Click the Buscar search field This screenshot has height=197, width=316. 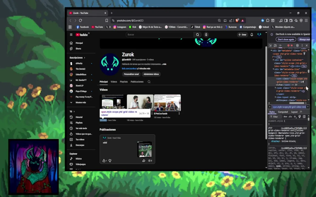[x=159, y=34]
